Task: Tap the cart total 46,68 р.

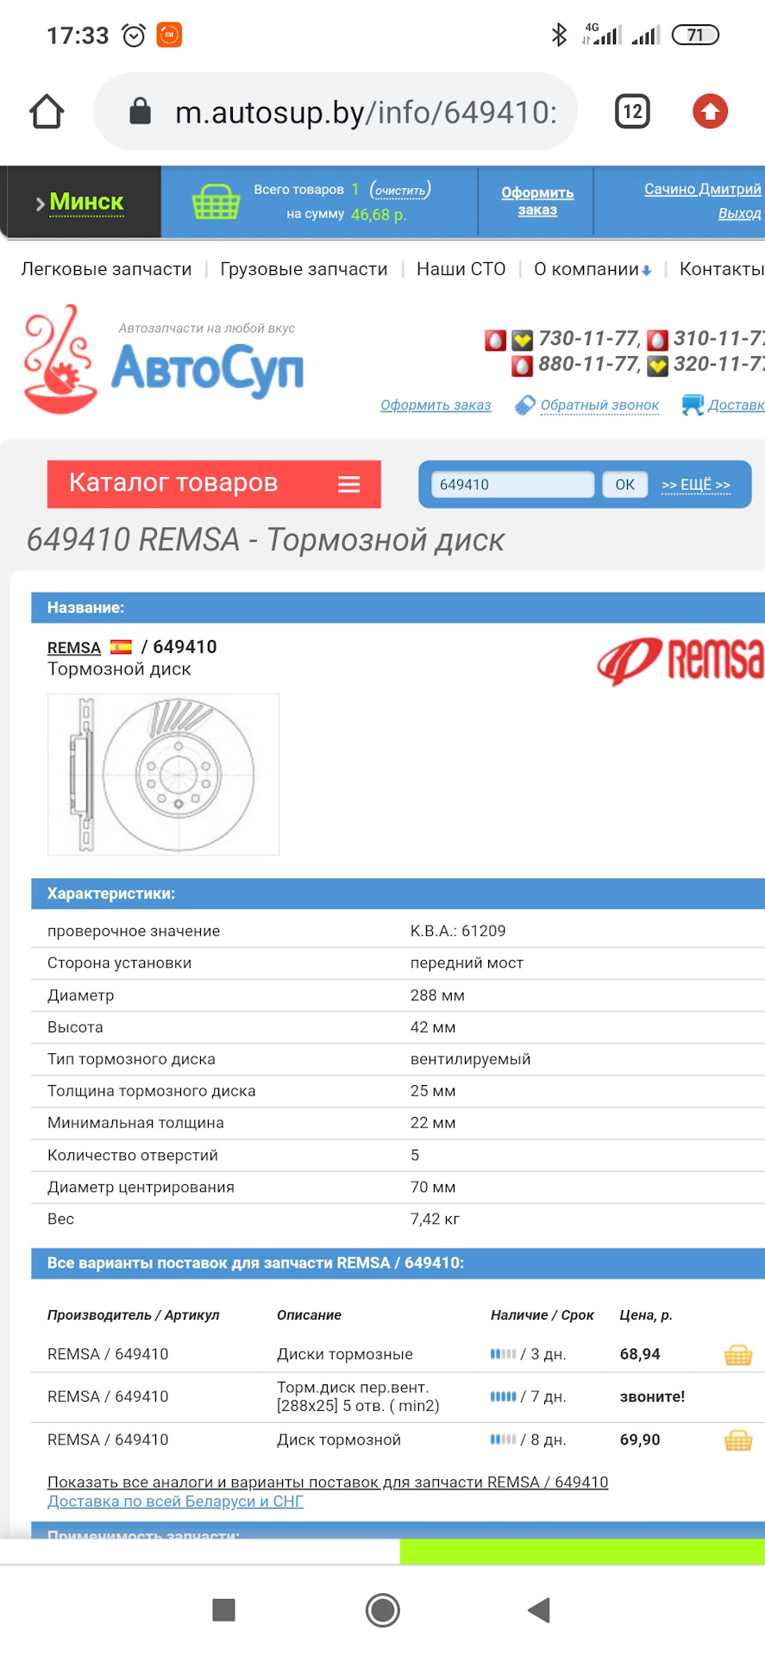Action: [x=379, y=215]
